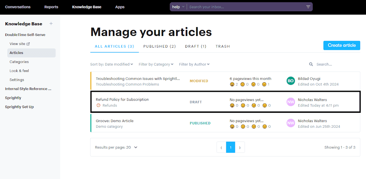Viewport: 366px width, 179px height.
Task: Open the search filter options icon
Action: click(308, 7)
